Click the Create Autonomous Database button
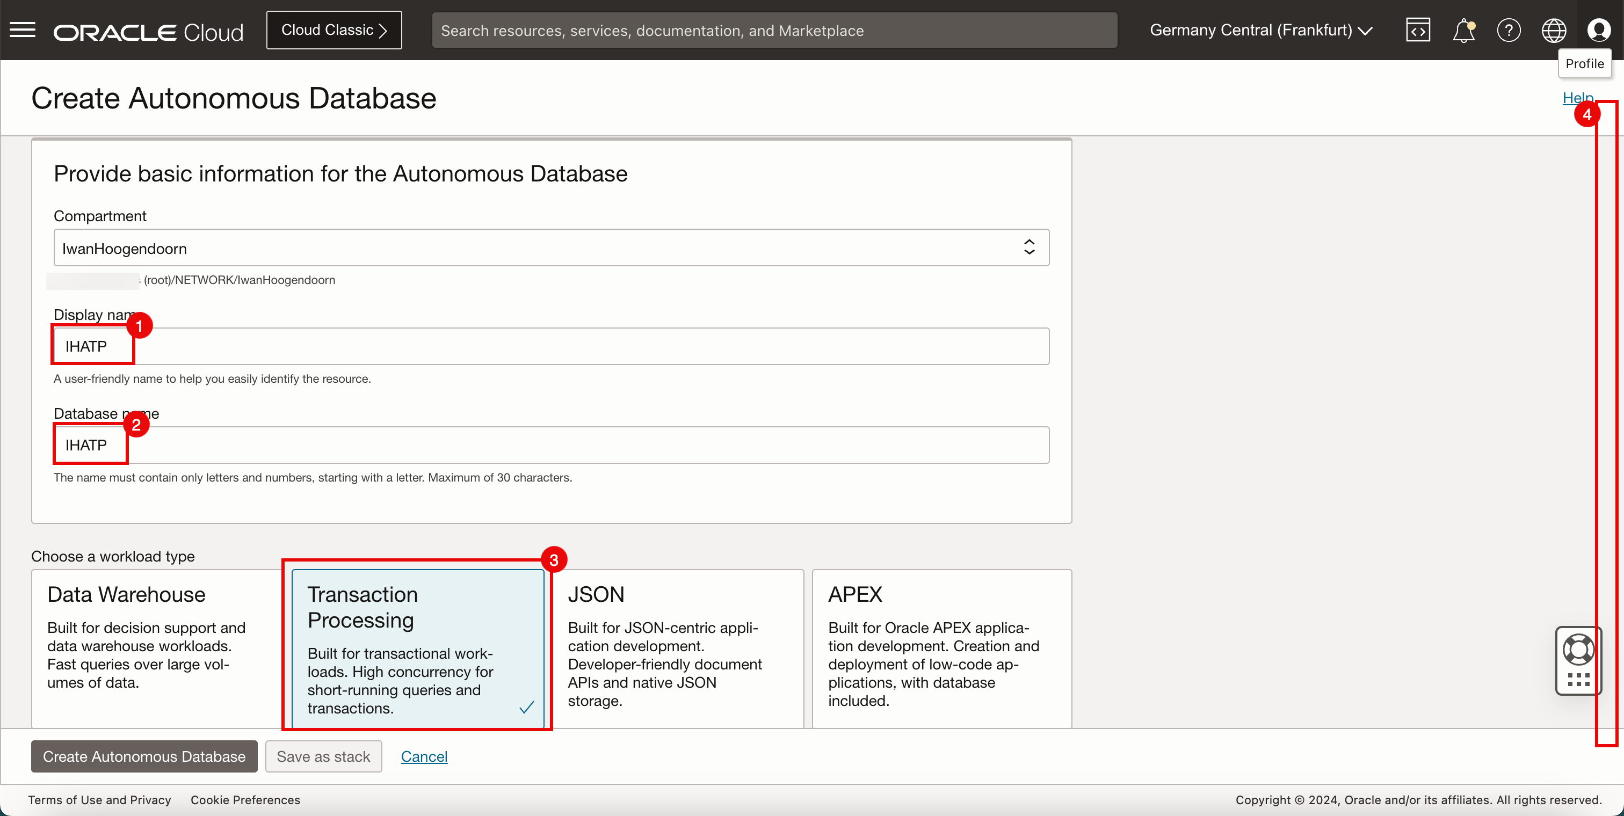Screen dimensions: 1624x816 point(144,756)
